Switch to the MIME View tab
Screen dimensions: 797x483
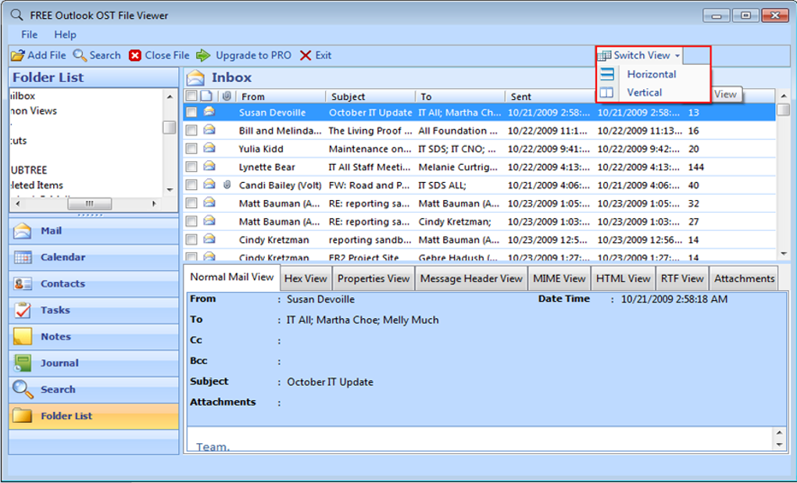tap(559, 278)
